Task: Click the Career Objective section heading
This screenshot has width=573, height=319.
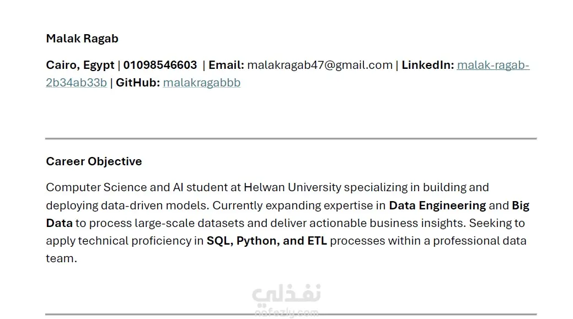Action: pos(94,161)
